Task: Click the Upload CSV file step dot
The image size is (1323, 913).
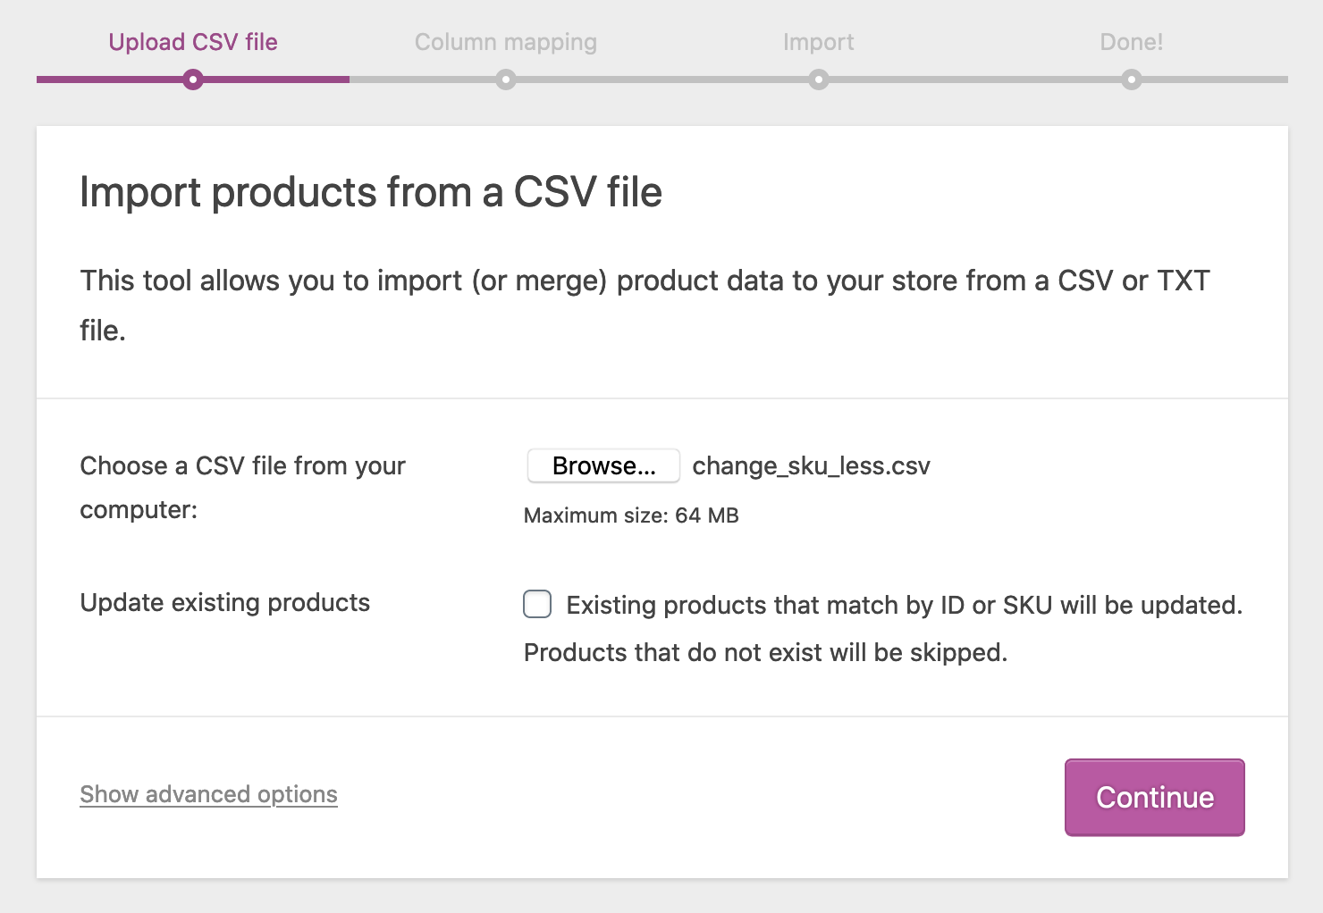Action: tap(193, 80)
